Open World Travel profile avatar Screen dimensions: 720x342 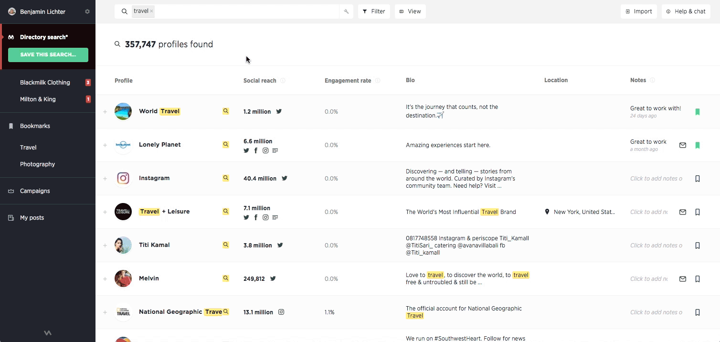click(123, 111)
